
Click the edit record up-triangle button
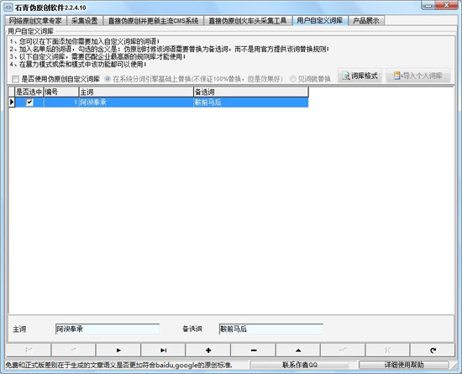pos(298,350)
